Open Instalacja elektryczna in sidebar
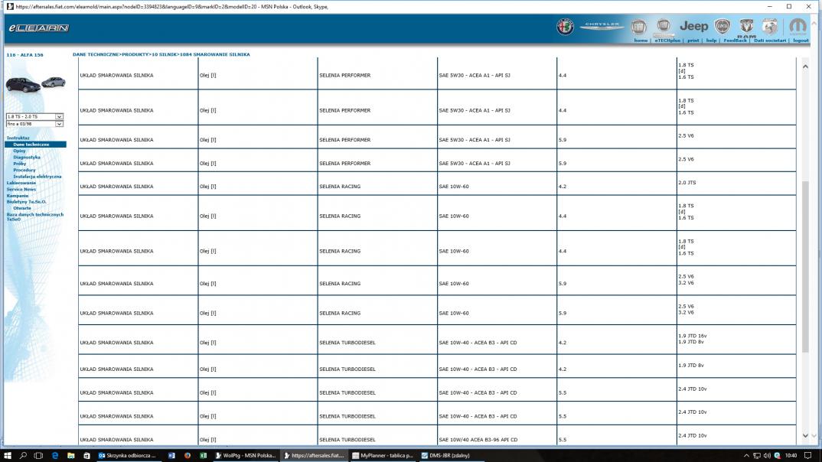 tap(38, 177)
